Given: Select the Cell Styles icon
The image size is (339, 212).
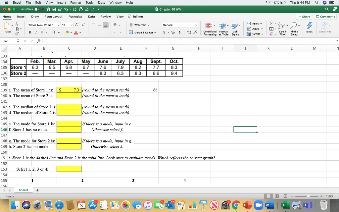Looking at the screenshot, I should pos(234,26).
